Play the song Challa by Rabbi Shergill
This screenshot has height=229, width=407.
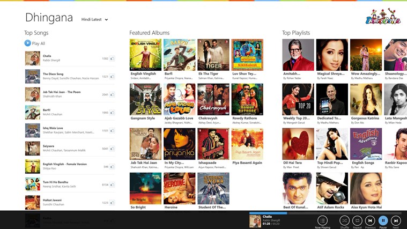70,58
